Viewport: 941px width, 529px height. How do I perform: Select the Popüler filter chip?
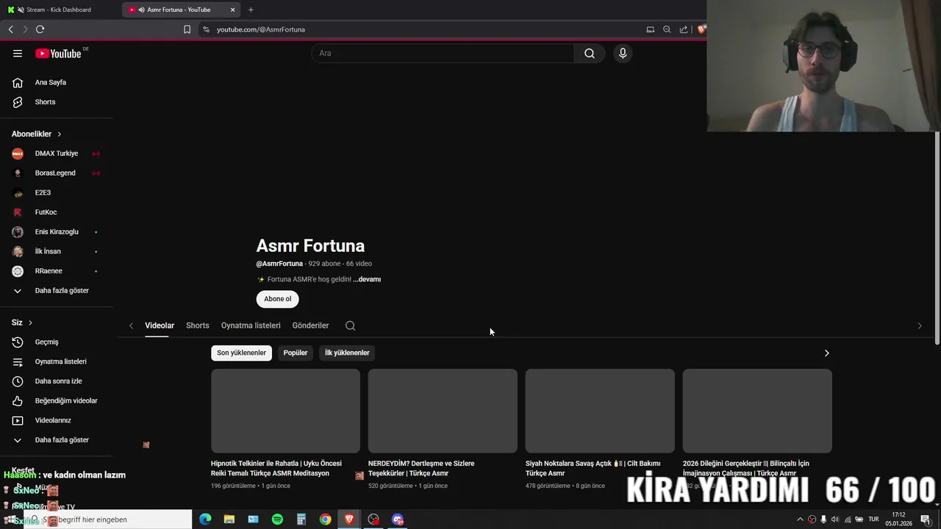pyautogui.click(x=296, y=353)
